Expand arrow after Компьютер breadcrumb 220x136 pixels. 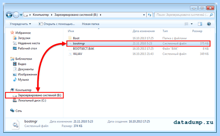51,15
